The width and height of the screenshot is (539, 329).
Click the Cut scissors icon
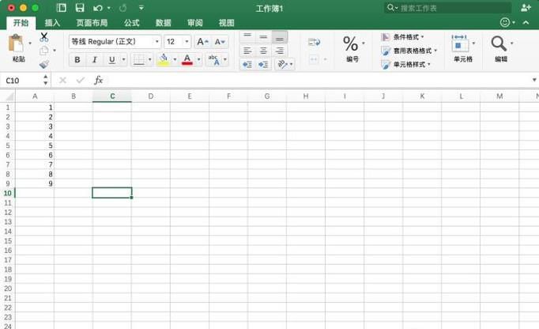coord(44,36)
